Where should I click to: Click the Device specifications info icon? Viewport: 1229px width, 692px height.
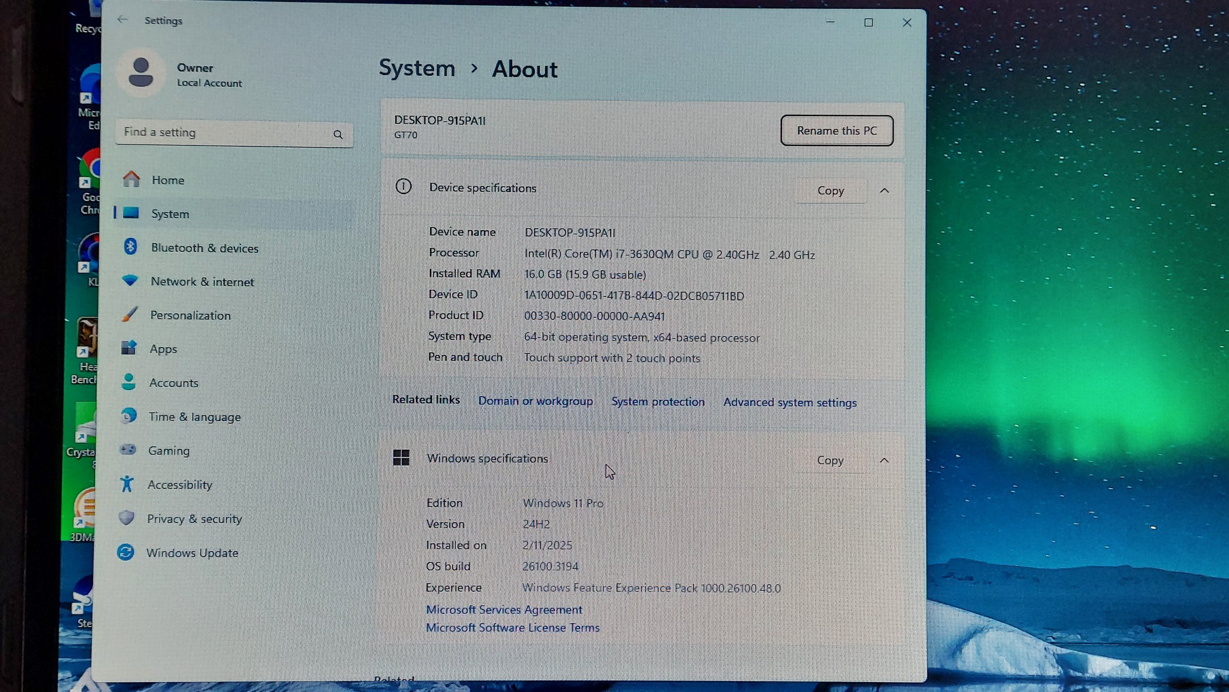coord(403,186)
